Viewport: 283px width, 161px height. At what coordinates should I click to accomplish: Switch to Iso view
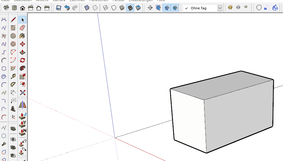(6, 8)
